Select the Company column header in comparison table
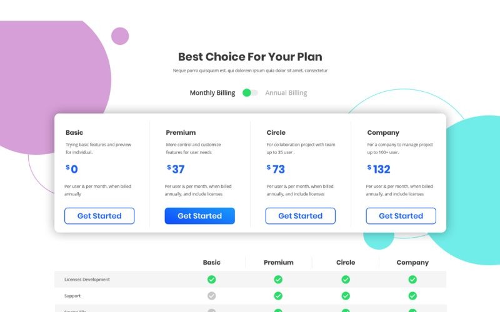500x312 pixels. [x=412, y=263]
